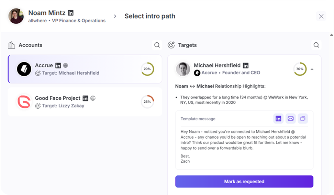Open Accrue's website globe icon
Viewport: 334px width, 195px height.
coord(66,65)
